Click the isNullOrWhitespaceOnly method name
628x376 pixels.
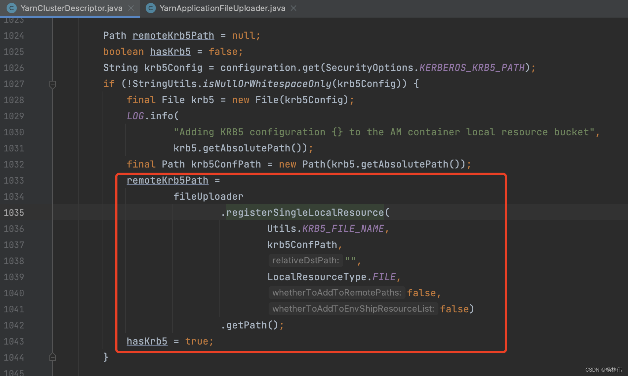point(267,84)
